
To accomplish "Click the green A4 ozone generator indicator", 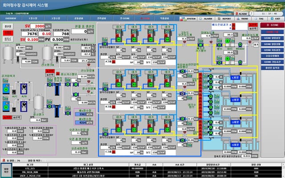I will pyautogui.click(x=167, y=39).
